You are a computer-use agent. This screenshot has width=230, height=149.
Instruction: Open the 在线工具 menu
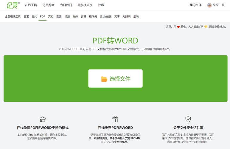pyautogui.click(x=31, y=5)
